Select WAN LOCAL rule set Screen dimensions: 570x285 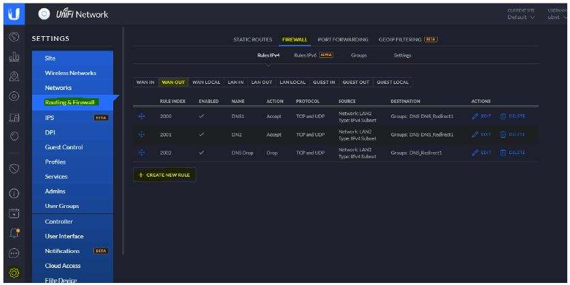[206, 82]
